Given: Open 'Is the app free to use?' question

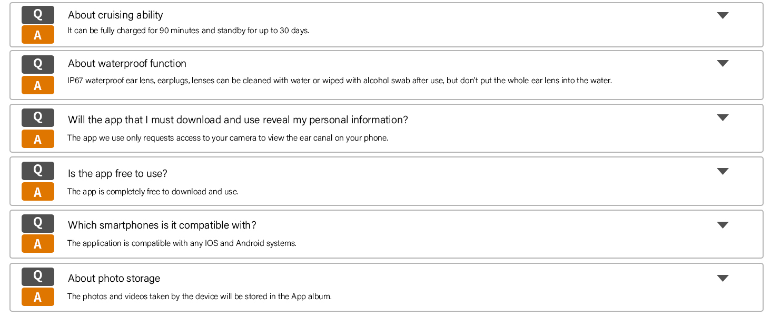Looking at the screenshot, I should 117,174.
